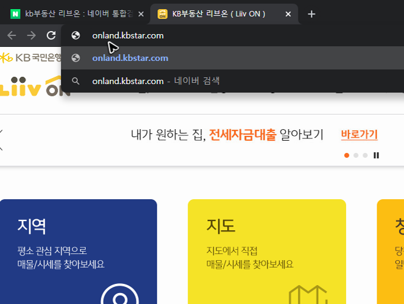Click the magnifier icon of search suggestion
Image resolution: width=404 pixels, height=304 pixels.
coord(76,81)
